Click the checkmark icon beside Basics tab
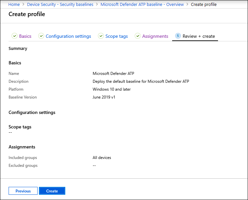 [x=15, y=36]
